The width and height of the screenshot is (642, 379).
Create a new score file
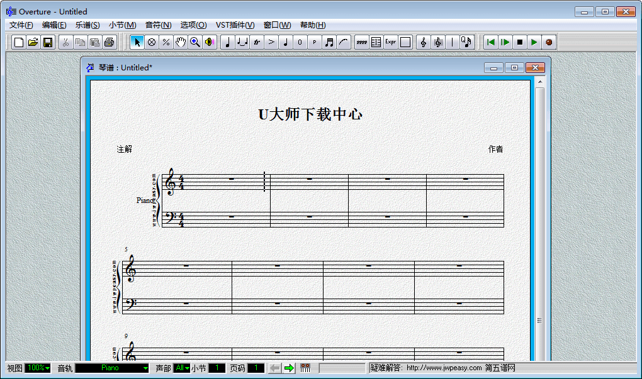coord(18,42)
